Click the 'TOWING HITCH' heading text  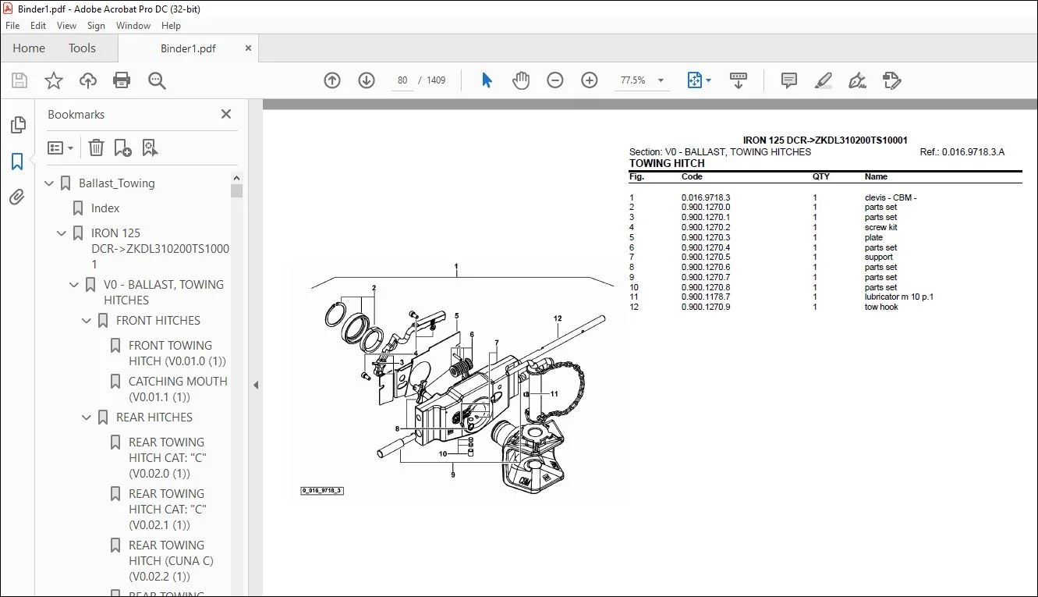tap(667, 163)
